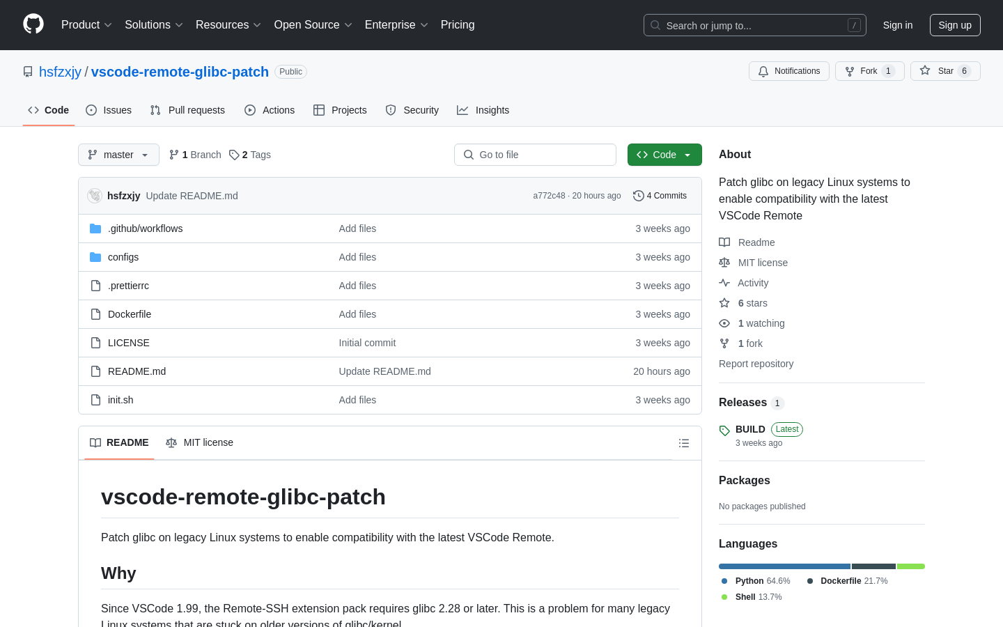Switch to the Issues tab
This screenshot has width=1003, height=627.
109,110
